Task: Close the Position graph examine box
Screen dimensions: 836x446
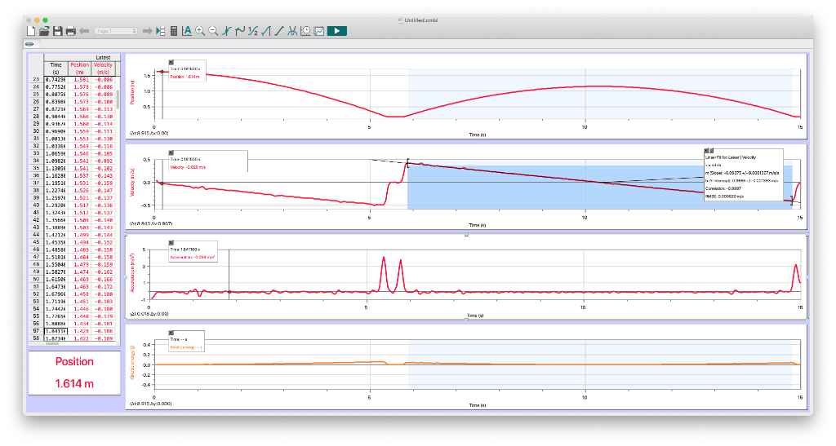Action: [171, 62]
